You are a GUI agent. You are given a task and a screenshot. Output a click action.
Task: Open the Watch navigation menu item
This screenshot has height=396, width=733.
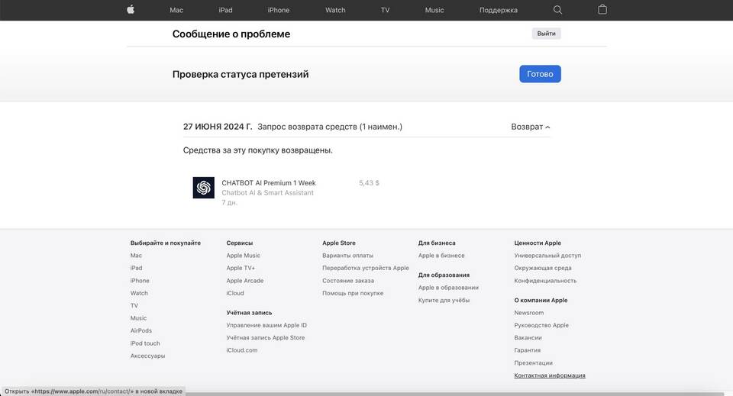335,10
